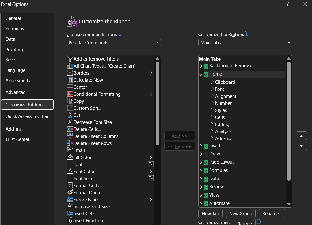Switch to the Quick Access Toolbar page

27,116
